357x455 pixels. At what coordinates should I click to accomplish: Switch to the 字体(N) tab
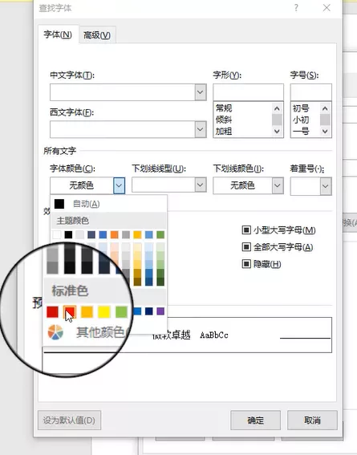pyautogui.click(x=58, y=35)
